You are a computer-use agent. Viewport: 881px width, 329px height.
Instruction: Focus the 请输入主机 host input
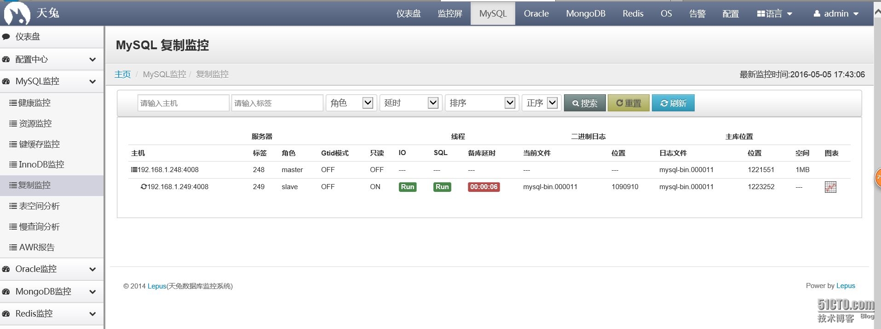point(183,103)
